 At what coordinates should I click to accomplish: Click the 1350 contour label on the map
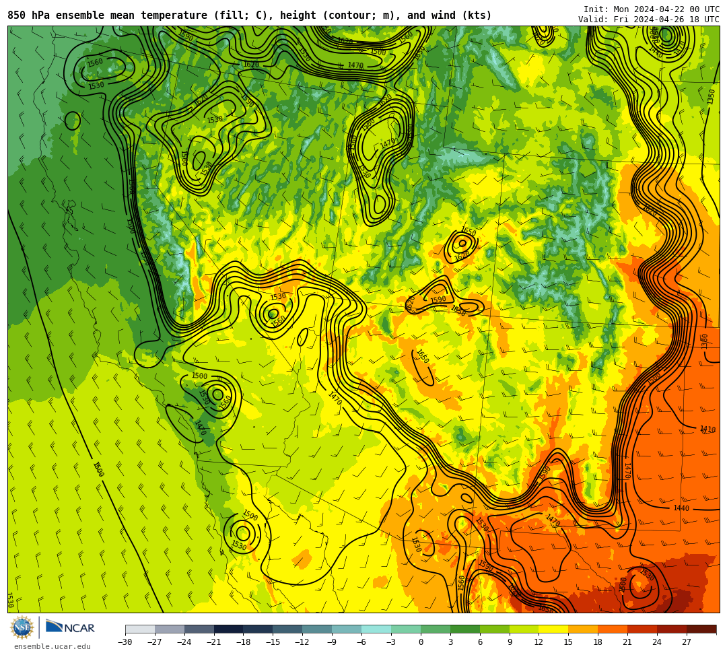click(x=711, y=97)
